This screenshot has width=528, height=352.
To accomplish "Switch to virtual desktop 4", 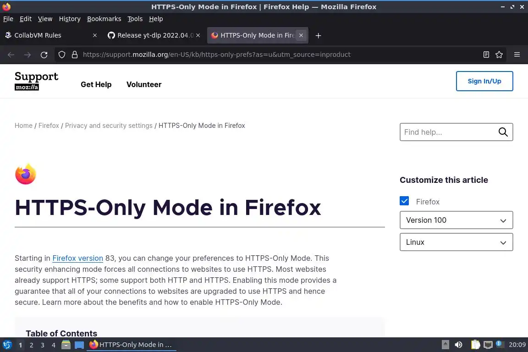I will (x=53, y=345).
